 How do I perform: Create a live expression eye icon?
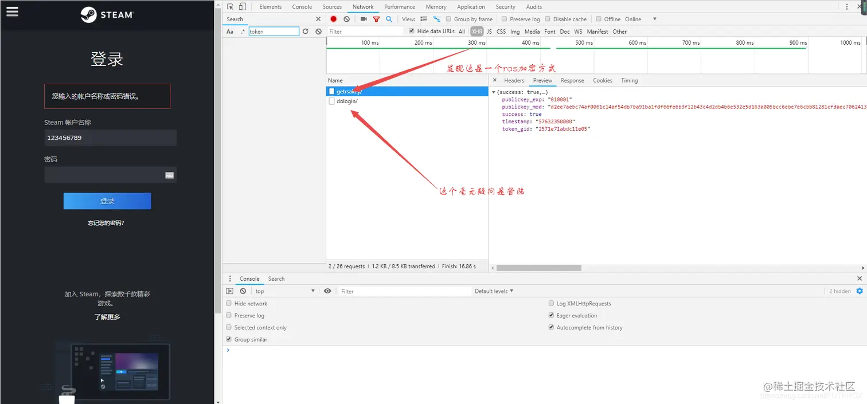pos(327,291)
